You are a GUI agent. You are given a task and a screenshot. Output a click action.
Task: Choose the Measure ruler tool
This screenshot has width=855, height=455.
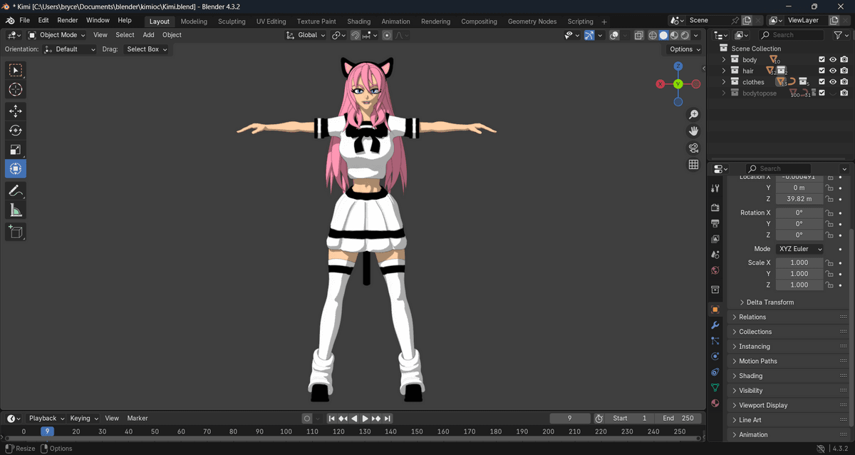point(16,210)
